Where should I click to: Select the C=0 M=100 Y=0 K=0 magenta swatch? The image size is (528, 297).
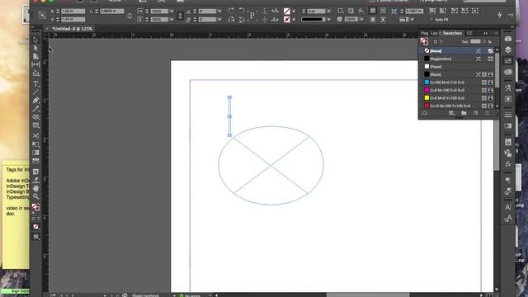[x=457, y=90]
